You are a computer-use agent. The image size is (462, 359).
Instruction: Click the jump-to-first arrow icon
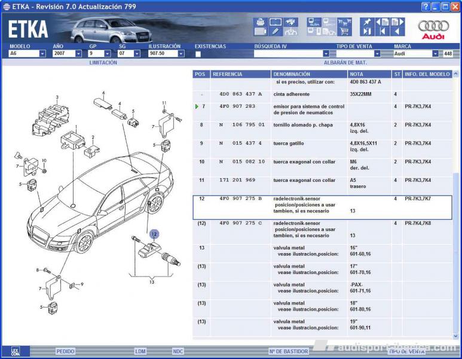(x=383, y=32)
